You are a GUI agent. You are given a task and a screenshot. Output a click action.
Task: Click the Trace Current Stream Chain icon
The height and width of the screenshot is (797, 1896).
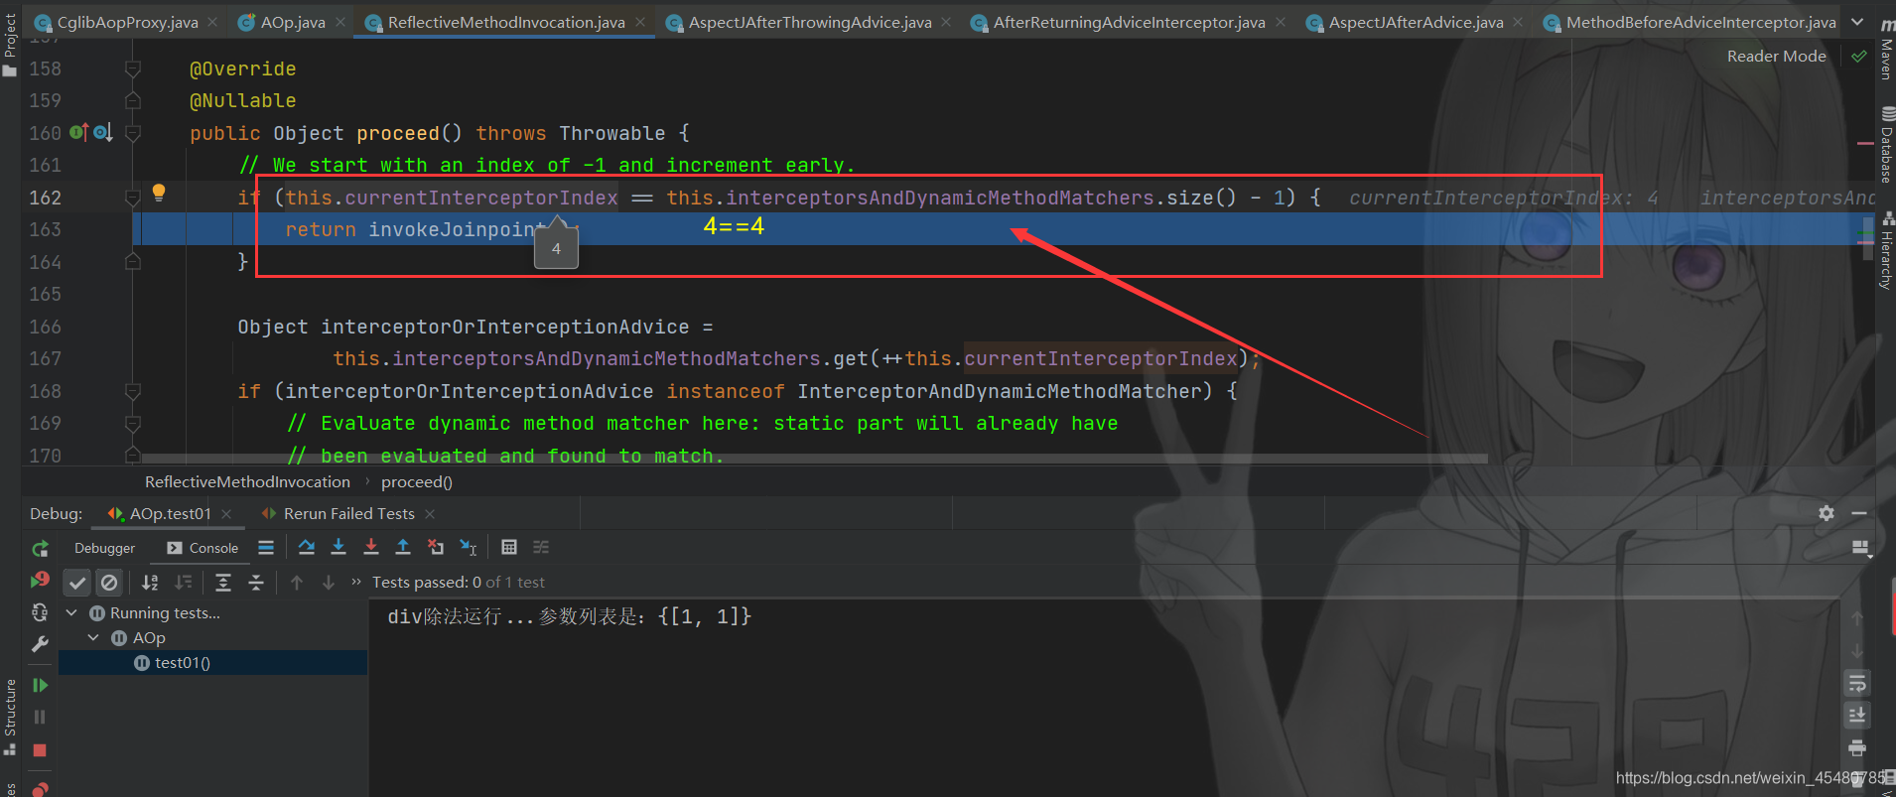[x=541, y=547]
